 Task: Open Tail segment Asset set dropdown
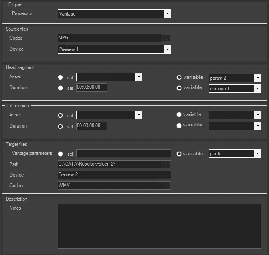click(139, 116)
